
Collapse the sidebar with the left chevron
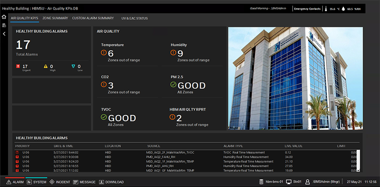[4, 34]
